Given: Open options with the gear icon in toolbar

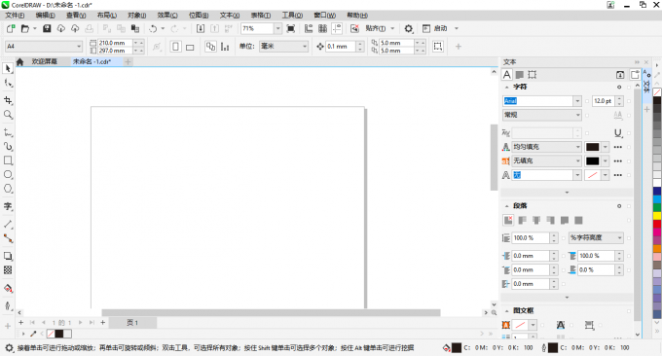Looking at the screenshot, I should click(408, 28).
